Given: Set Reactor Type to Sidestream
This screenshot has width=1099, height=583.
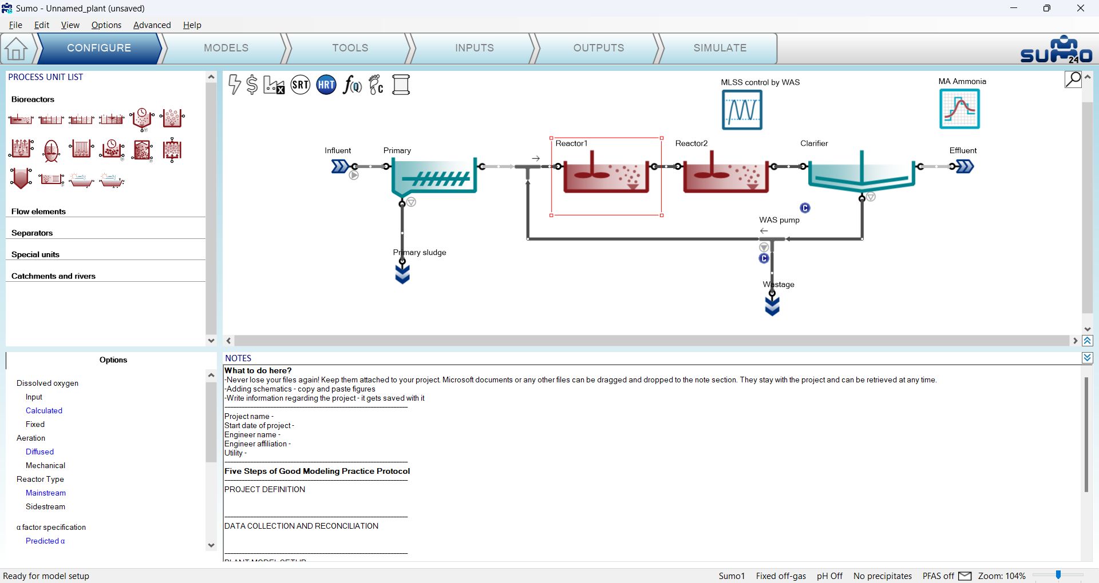Looking at the screenshot, I should (x=45, y=506).
